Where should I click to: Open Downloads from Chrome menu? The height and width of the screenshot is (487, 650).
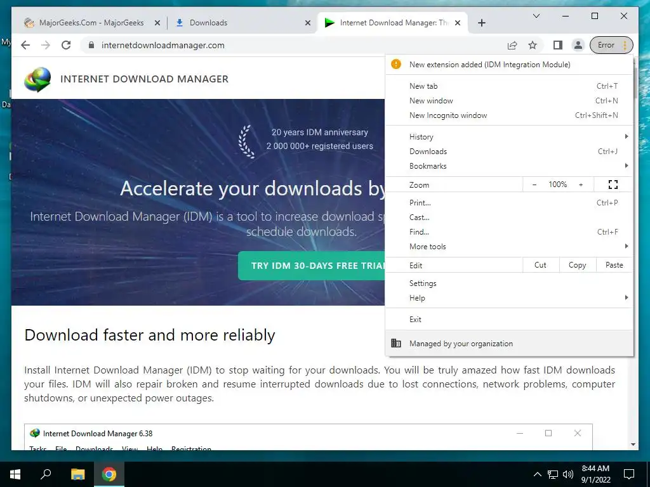(x=508, y=151)
